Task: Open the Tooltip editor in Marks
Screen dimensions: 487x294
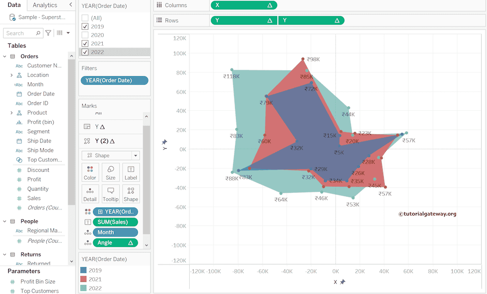Action: click(110, 194)
